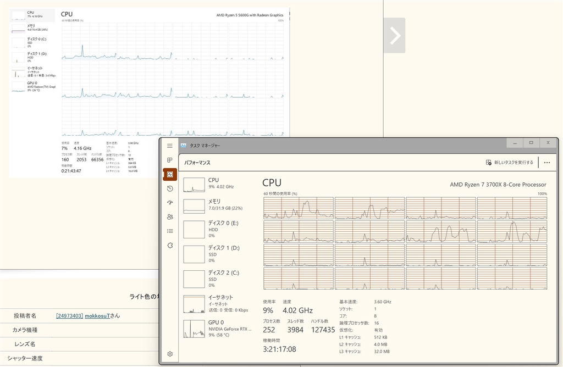Close the Task Manager window
563x367 pixels.
click(x=548, y=143)
